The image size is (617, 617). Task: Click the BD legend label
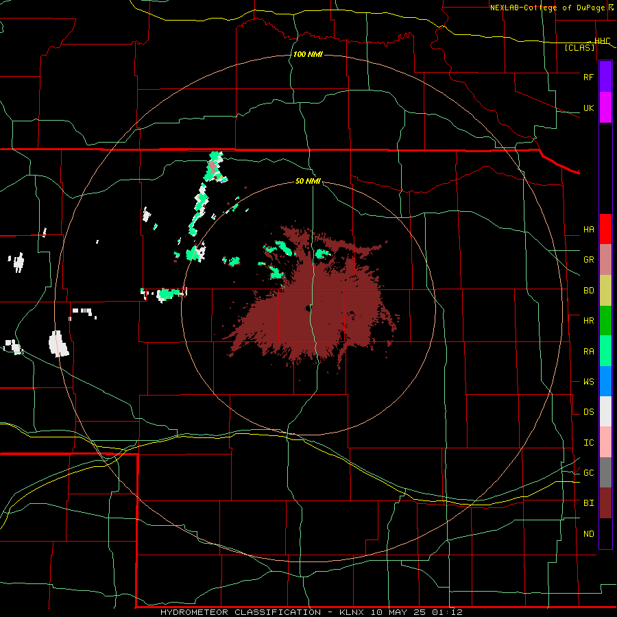click(588, 291)
